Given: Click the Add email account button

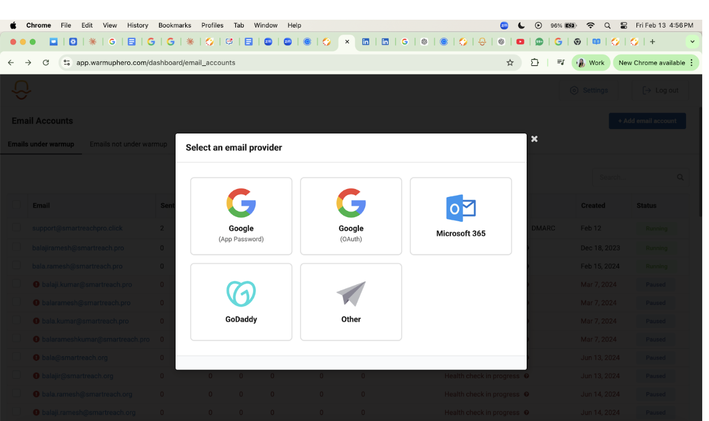Looking at the screenshot, I should coord(647,121).
